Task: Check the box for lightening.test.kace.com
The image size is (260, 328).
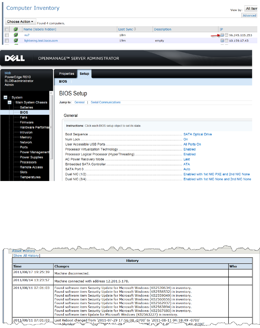Action: tap(7, 41)
